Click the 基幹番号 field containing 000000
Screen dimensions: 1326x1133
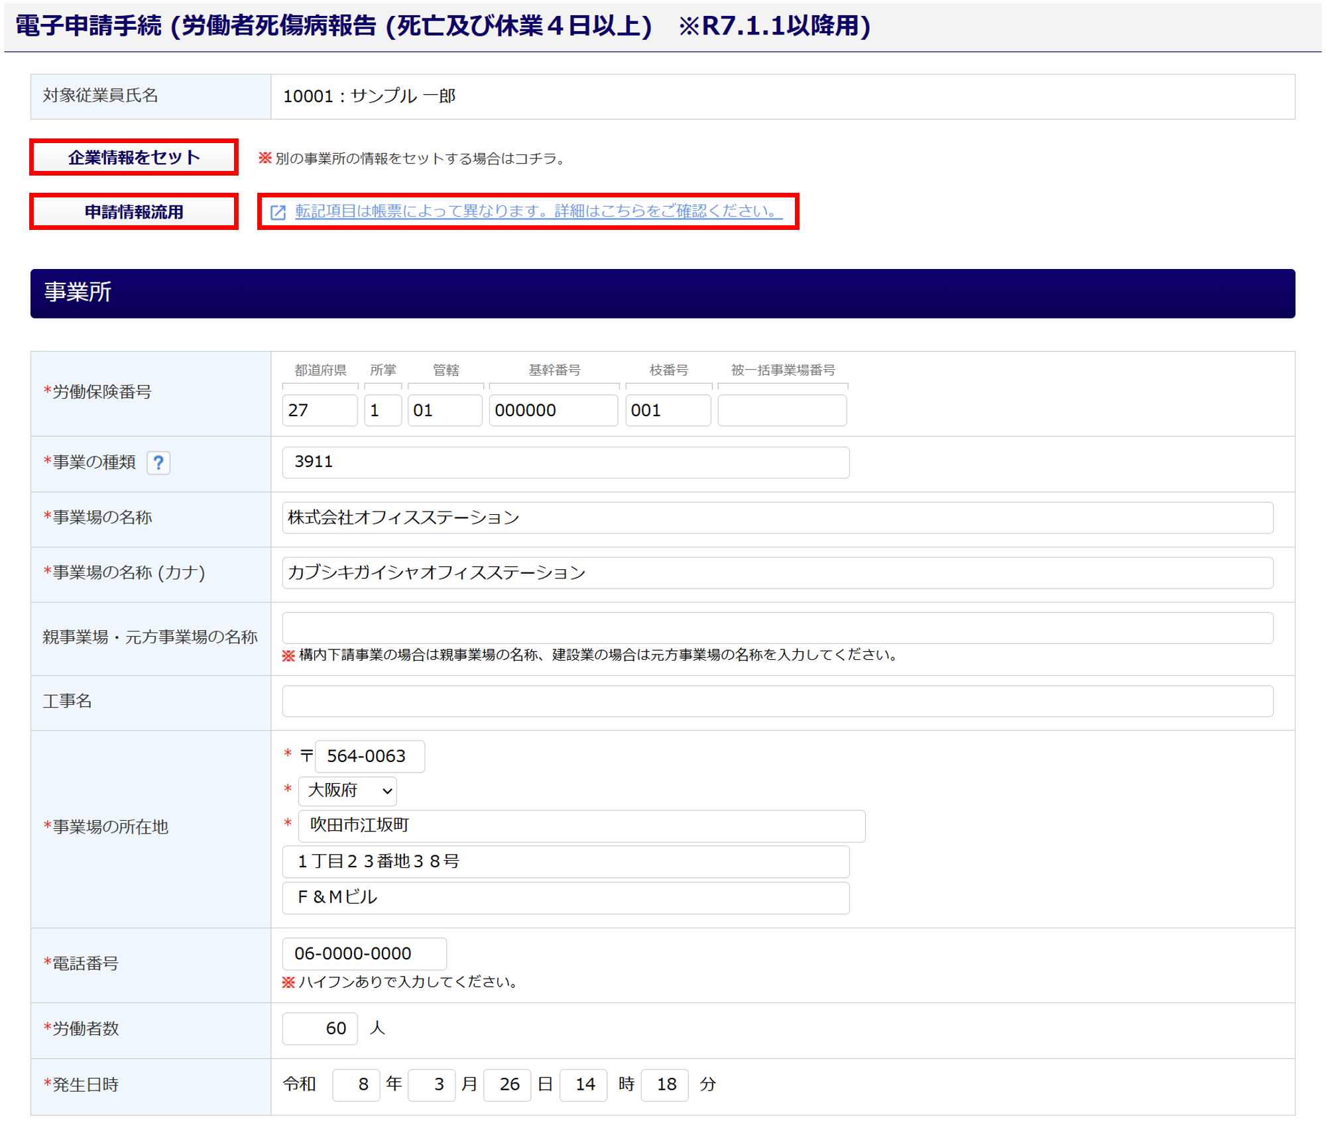pos(553,410)
